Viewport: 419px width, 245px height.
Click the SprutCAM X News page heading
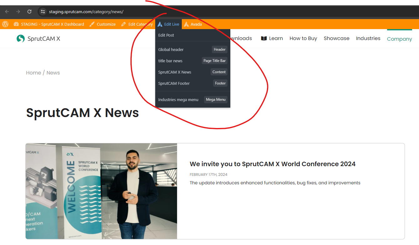tap(82, 113)
